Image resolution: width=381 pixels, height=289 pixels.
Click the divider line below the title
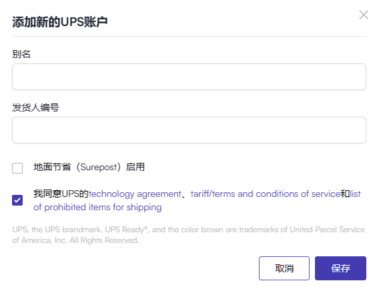coord(189,37)
